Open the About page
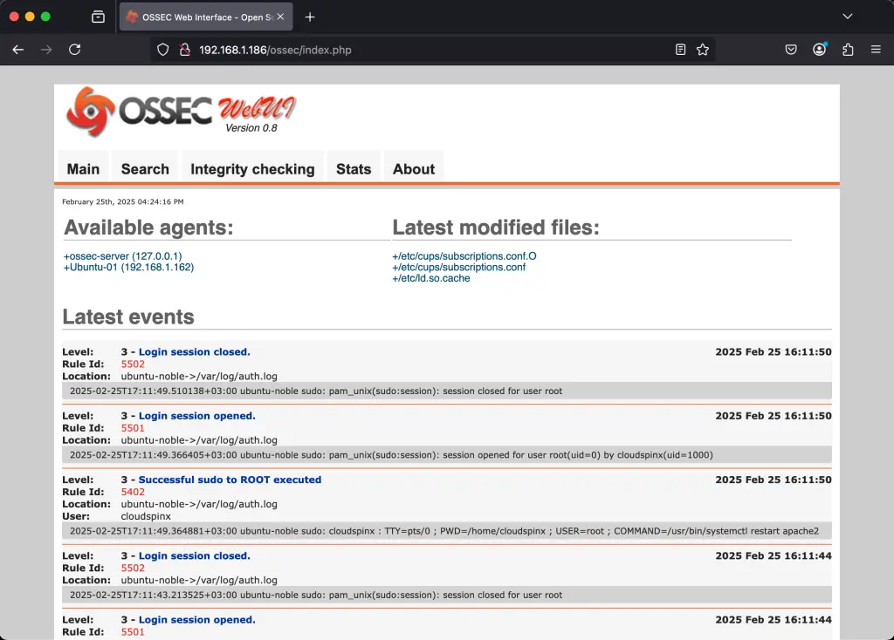The width and height of the screenshot is (894, 640). point(413,169)
